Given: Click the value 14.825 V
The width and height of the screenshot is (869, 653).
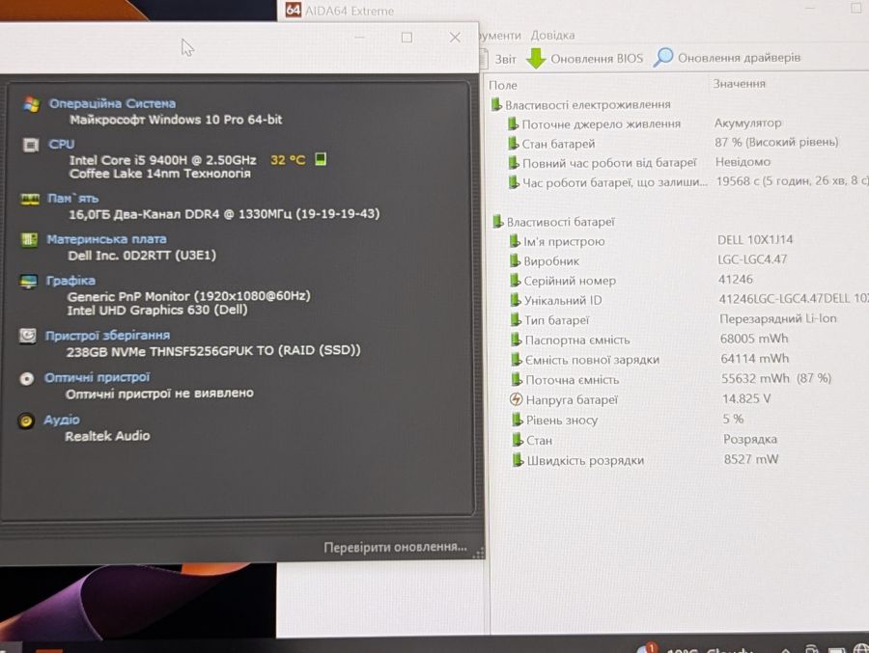Looking at the screenshot, I should (746, 398).
